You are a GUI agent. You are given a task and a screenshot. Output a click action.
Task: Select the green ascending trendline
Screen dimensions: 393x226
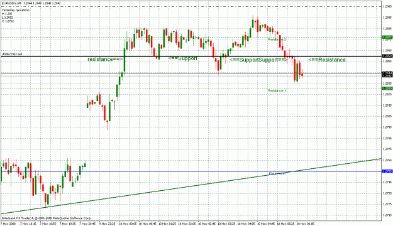coord(191,186)
